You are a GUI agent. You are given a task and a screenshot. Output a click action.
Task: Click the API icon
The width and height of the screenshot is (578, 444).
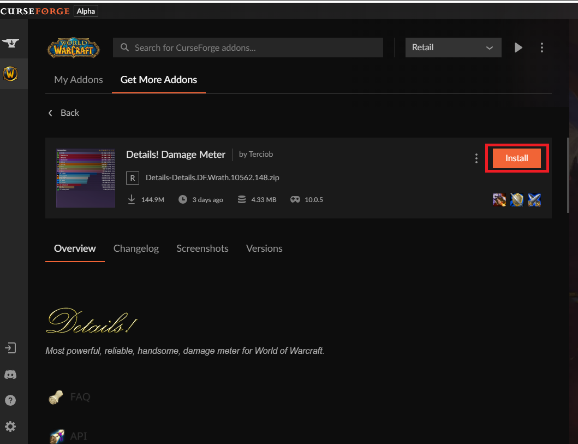point(57,436)
